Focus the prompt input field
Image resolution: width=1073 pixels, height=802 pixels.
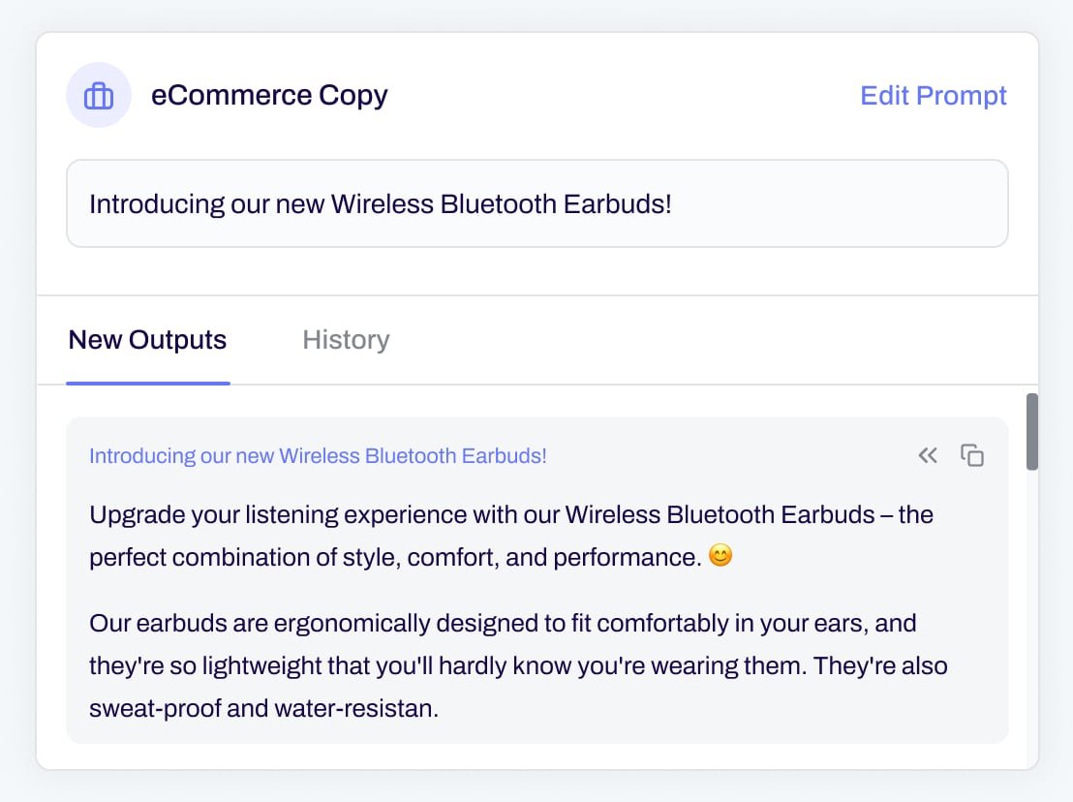click(x=536, y=204)
